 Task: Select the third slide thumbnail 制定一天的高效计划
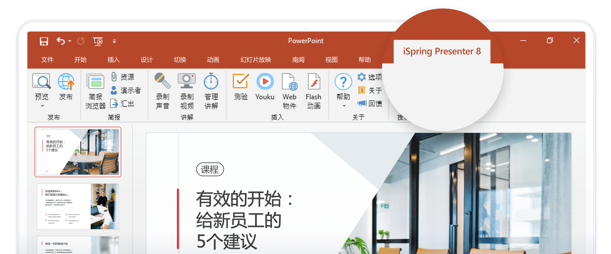pos(78,245)
